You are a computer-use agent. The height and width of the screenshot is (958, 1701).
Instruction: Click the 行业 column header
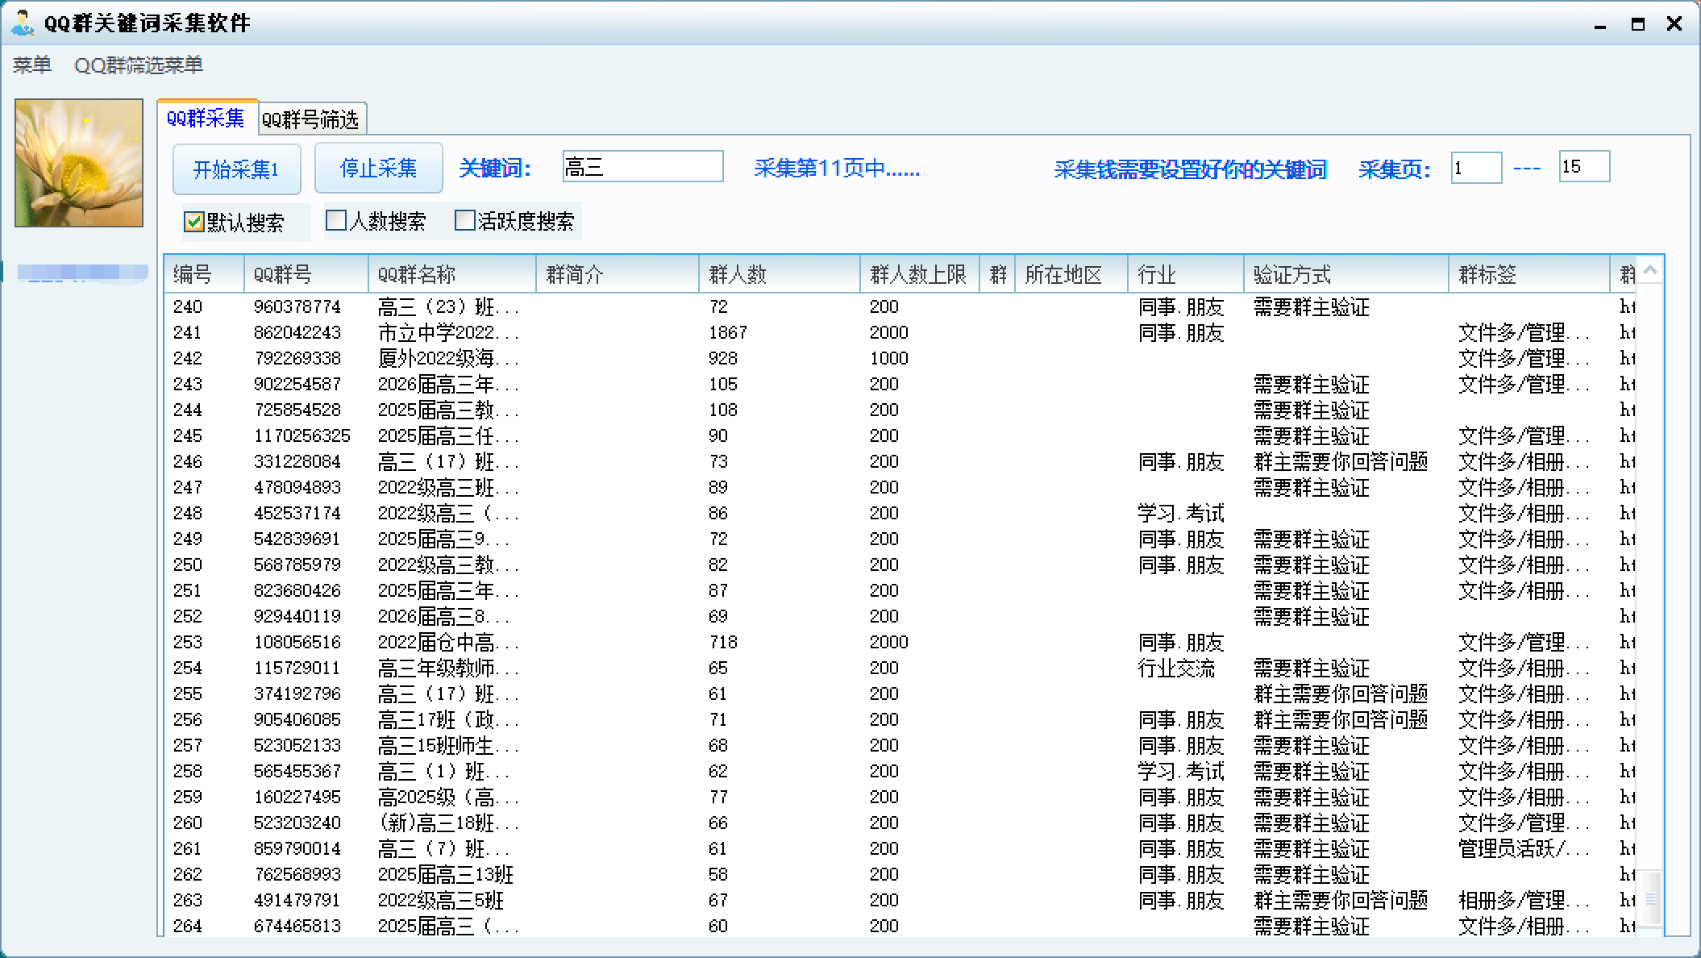[x=1186, y=274]
